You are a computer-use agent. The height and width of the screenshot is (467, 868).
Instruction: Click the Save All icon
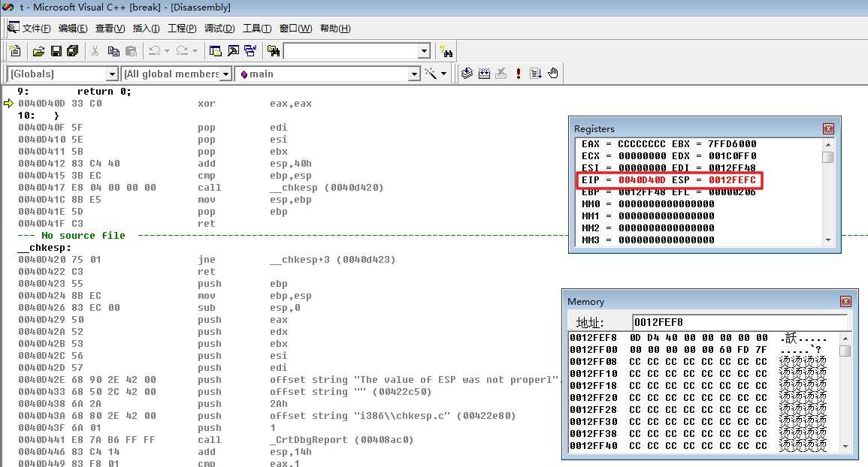point(72,52)
